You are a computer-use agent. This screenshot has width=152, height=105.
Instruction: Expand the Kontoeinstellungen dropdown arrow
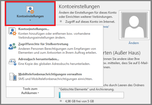(30, 20)
